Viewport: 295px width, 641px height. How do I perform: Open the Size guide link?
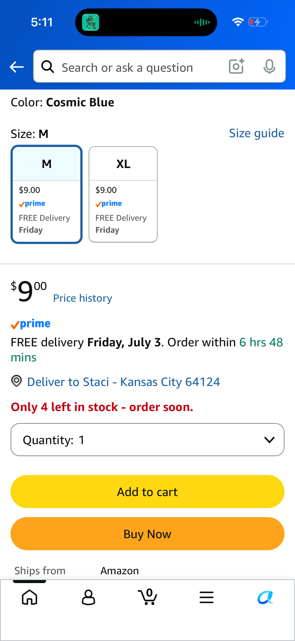(x=256, y=133)
